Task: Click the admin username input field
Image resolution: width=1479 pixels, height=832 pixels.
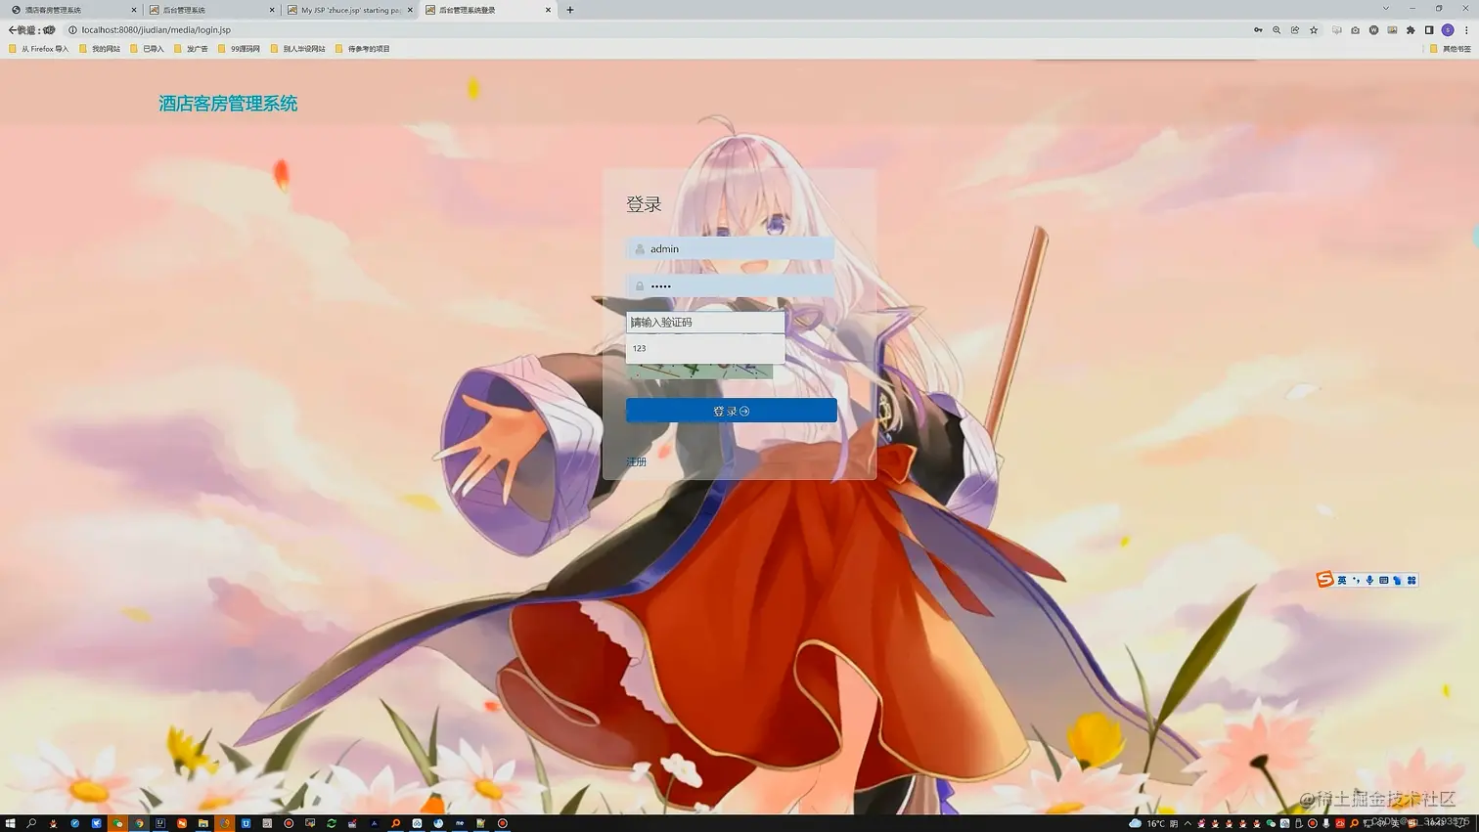Action: [730, 248]
